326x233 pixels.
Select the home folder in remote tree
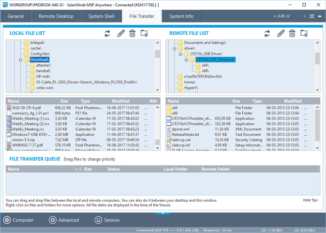tap(190, 82)
